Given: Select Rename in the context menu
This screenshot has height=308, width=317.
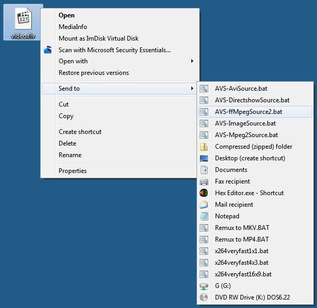Looking at the screenshot, I should click(x=70, y=155).
